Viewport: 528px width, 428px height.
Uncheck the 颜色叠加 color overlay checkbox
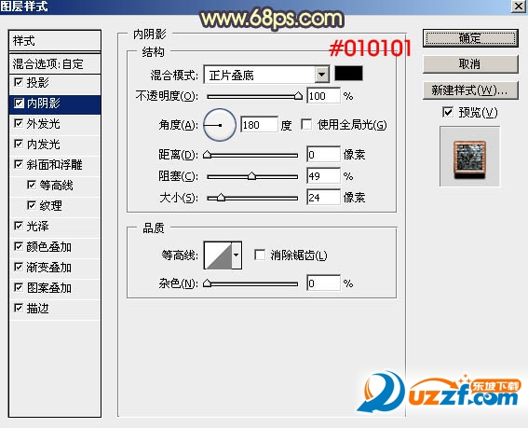[19, 246]
